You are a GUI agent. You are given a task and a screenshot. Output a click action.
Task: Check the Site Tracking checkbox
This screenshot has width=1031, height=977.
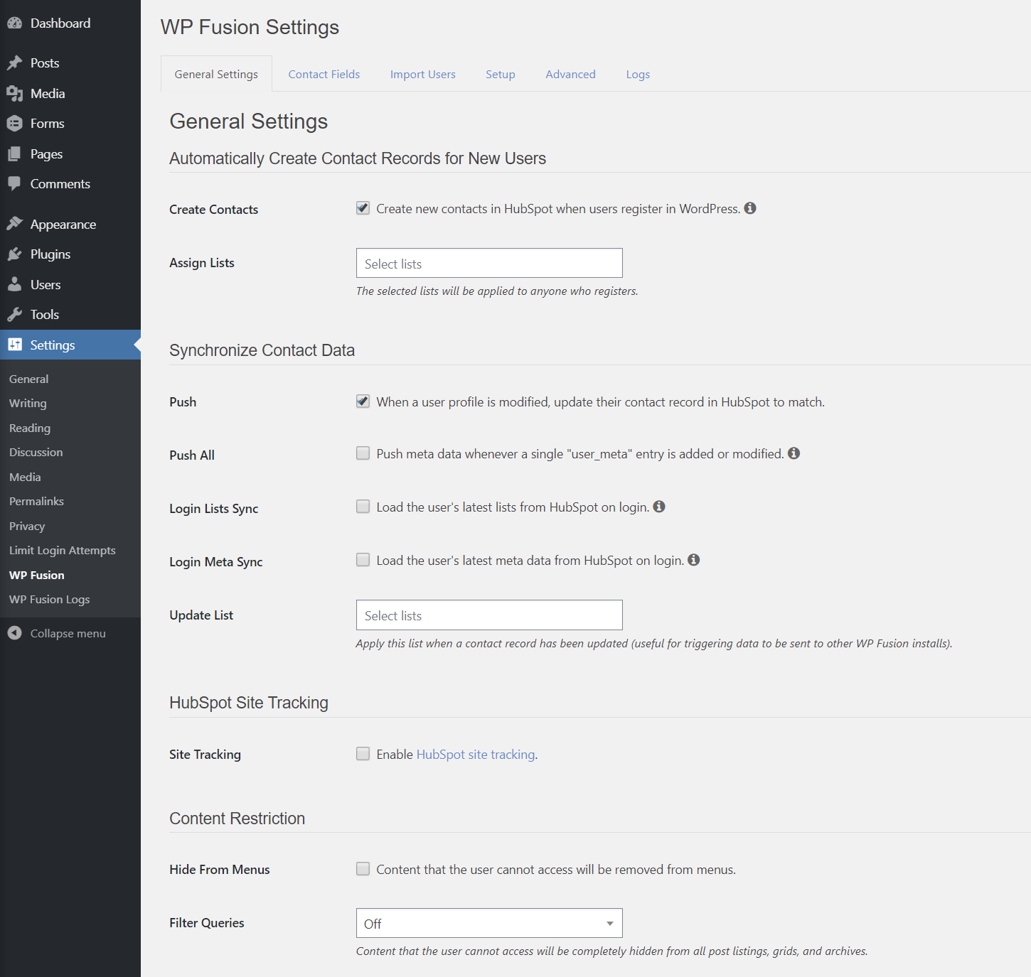coord(363,753)
